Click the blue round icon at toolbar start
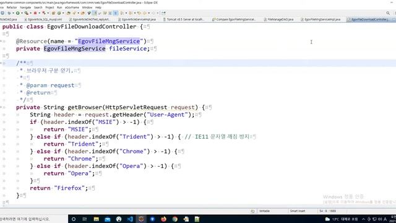 tap(2, 13)
